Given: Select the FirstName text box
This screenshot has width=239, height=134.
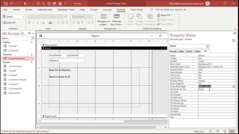Looking at the screenshot, I should [x=58, y=55].
